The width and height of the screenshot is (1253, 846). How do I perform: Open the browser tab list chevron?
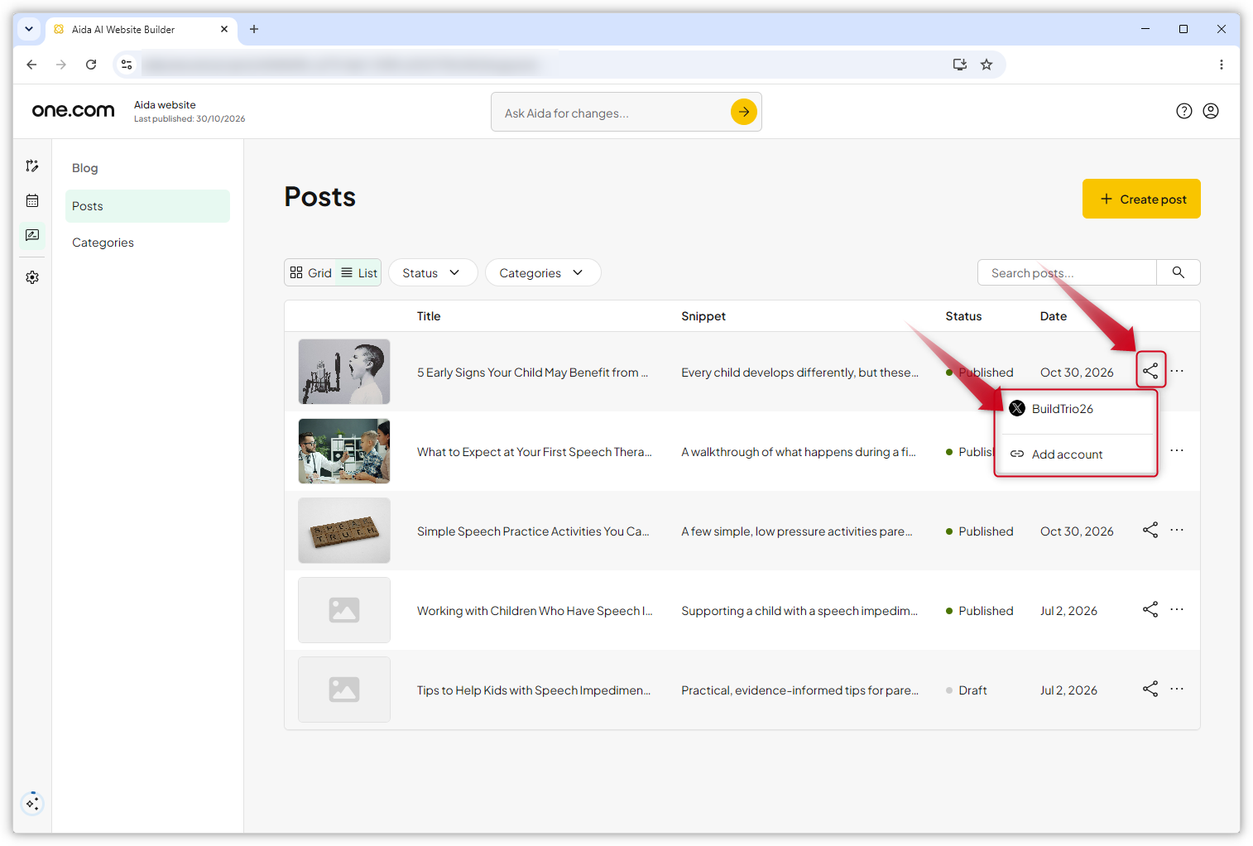[x=29, y=29]
